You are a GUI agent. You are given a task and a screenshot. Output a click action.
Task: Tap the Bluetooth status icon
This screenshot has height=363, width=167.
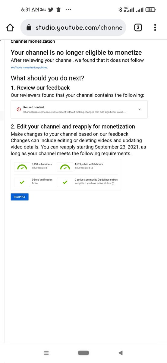click(x=120, y=10)
